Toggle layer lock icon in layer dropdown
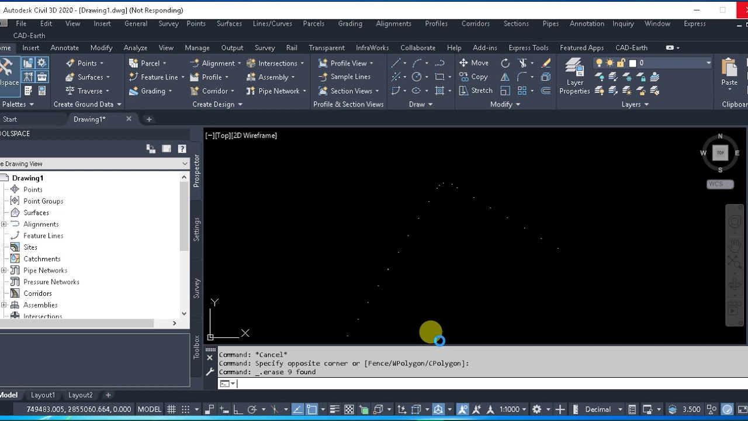The height and width of the screenshot is (421, 748). [621, 63]
